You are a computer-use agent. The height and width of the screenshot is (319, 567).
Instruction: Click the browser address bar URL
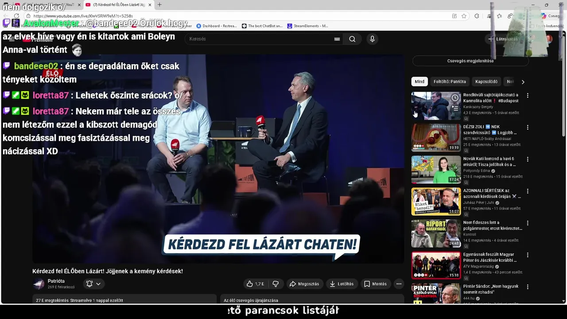(x=83, y=16)
